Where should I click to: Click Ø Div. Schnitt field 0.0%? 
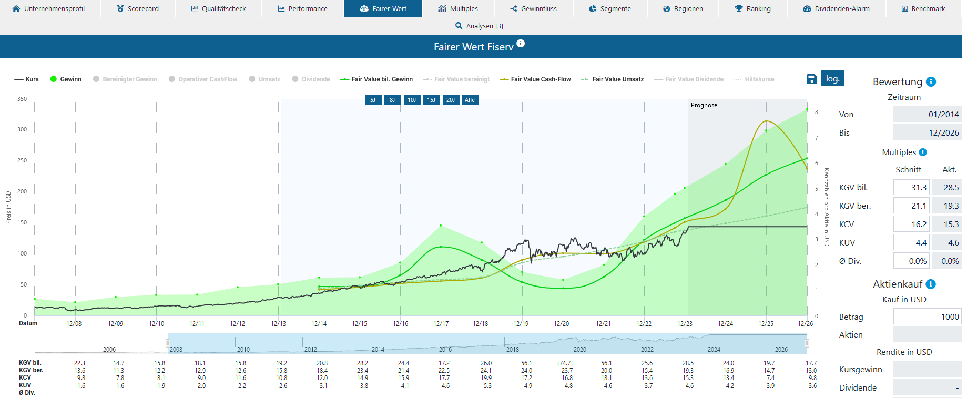coord(911,261)
